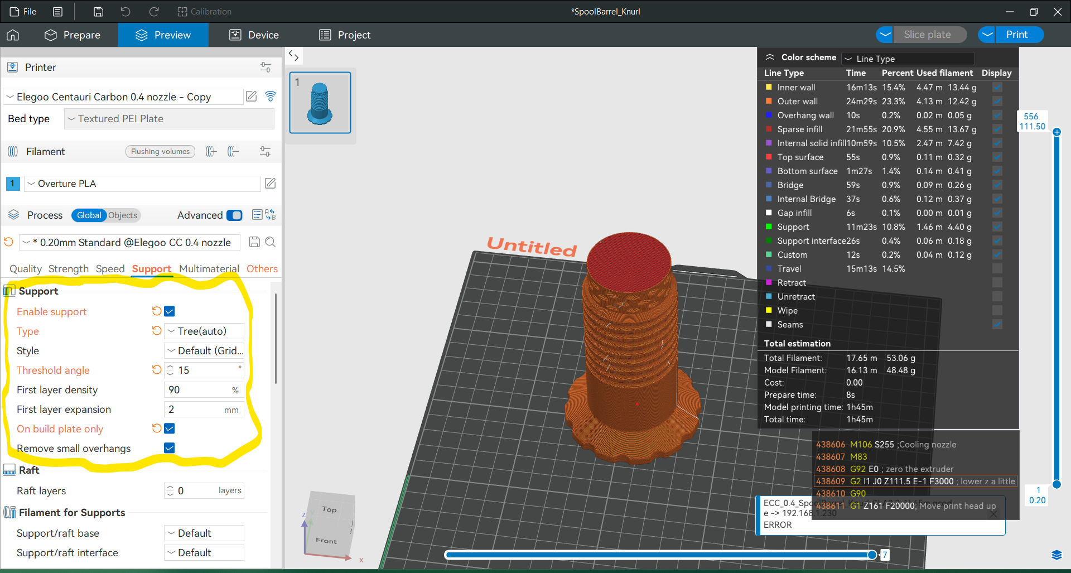Image resolution: width=1071 pixels, height=573 pixels.
Task: Select plate 1 thumbnail
Action: pos(320,103)
